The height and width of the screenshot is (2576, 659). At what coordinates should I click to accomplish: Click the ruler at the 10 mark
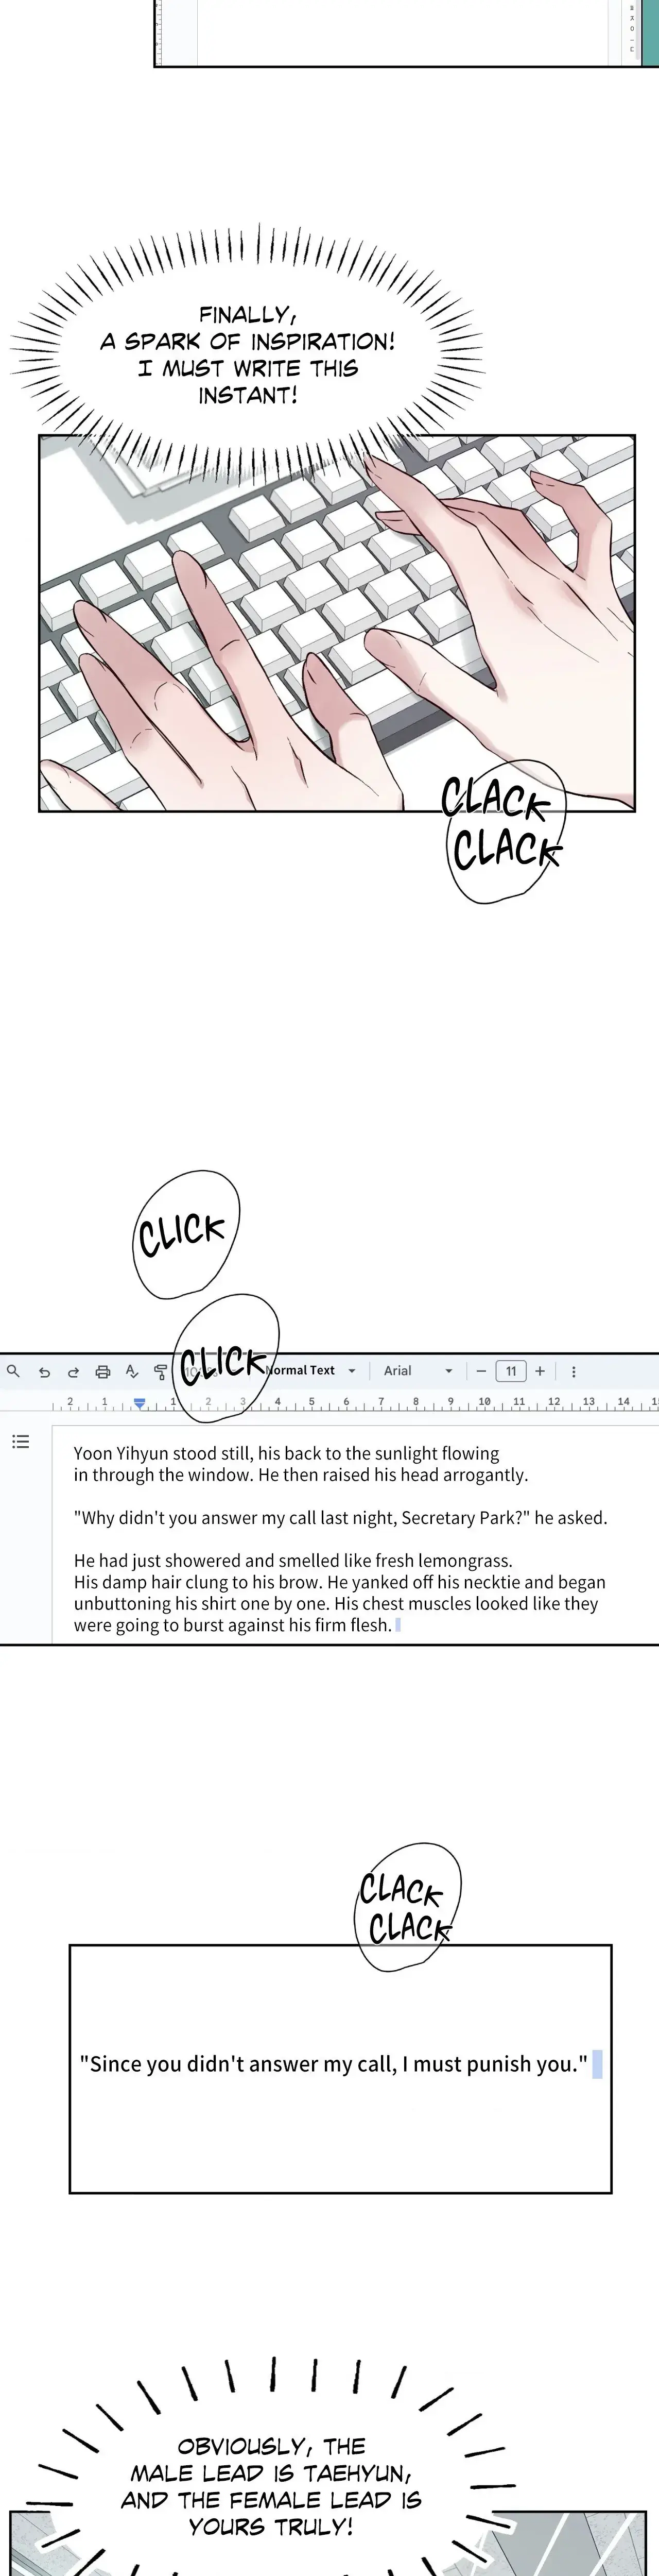tap(484, 1402)
